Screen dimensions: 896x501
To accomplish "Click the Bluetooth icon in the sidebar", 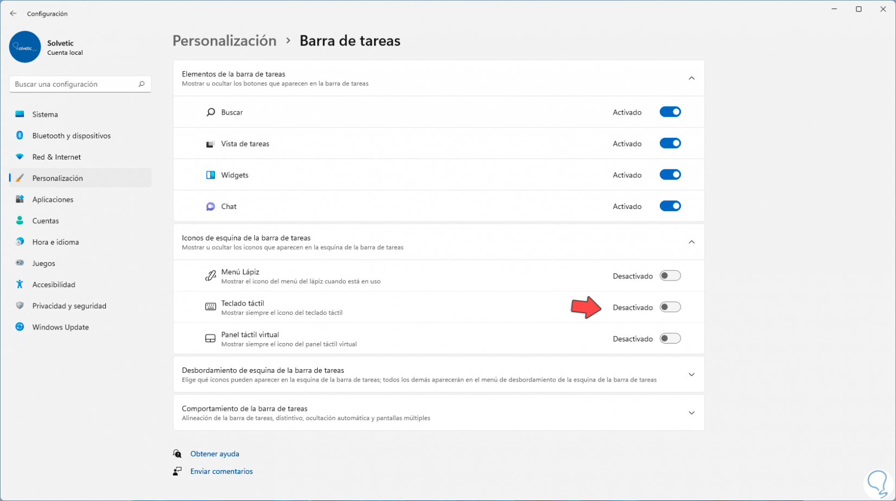I will [20, 136].
